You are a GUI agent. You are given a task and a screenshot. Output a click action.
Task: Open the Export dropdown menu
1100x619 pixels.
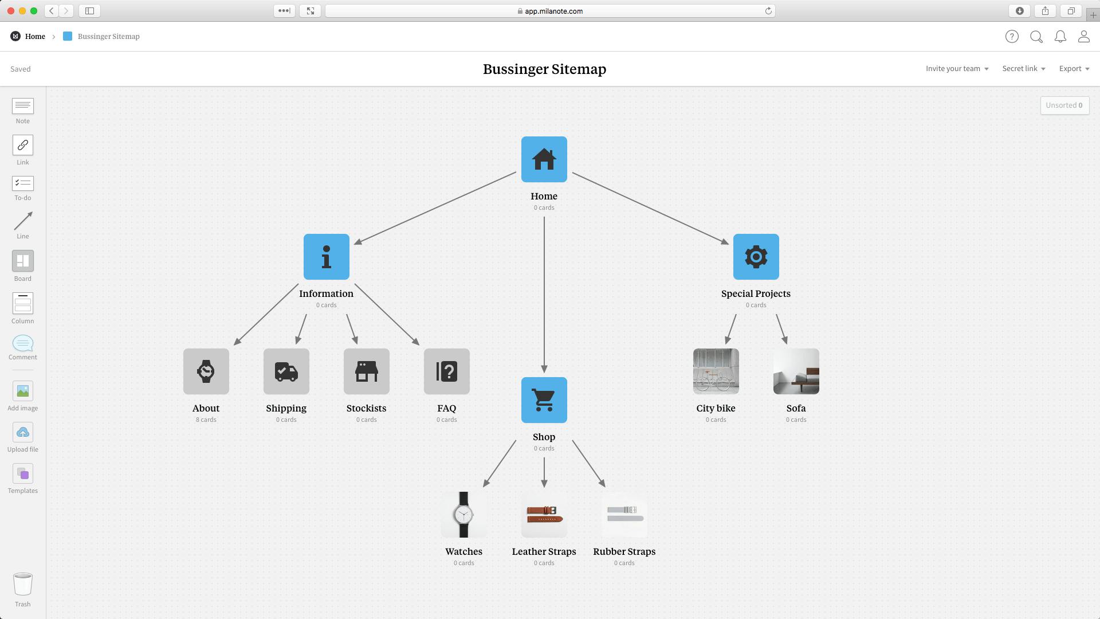tap(1074, 69)
